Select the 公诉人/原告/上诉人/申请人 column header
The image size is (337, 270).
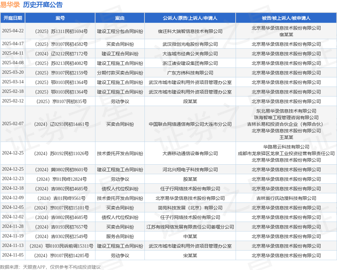click(x=190, y=18)
